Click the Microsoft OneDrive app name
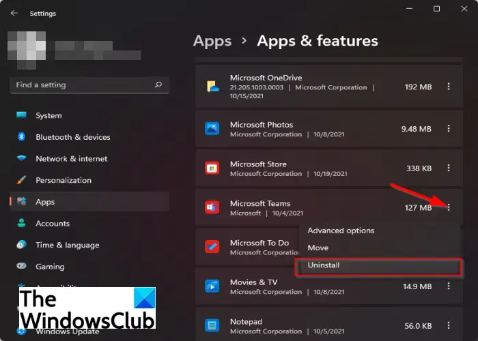Viewport: 478px width, 341px height. (x=266, y=78)
